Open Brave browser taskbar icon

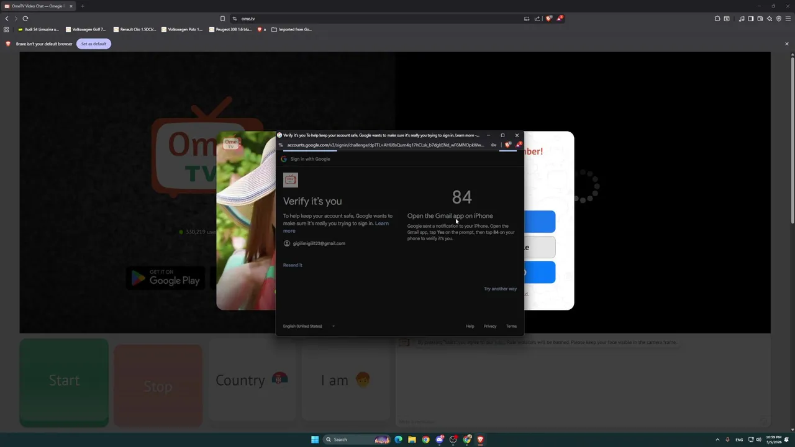click(480, 440)
